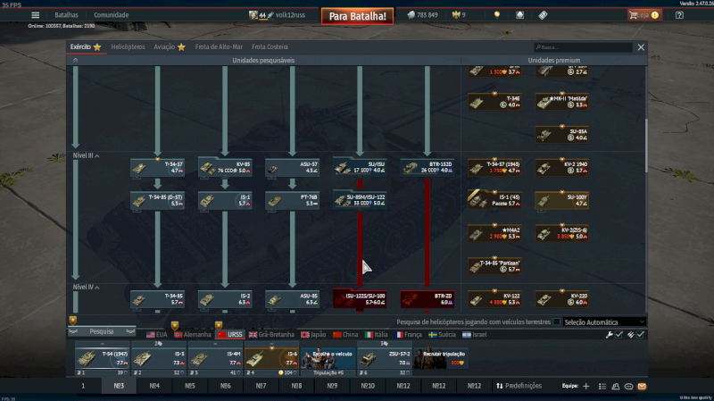Click Escolha o veículo empty slot
Image resolution: width=714 pixels, height=401 pixels.
(328, 358)
